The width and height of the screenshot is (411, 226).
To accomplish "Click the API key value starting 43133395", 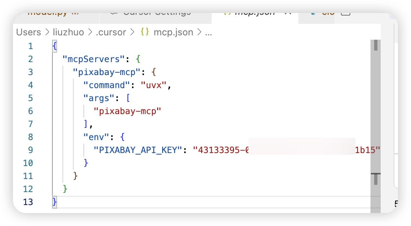I will pyautogui.click(x=286, y=150).
